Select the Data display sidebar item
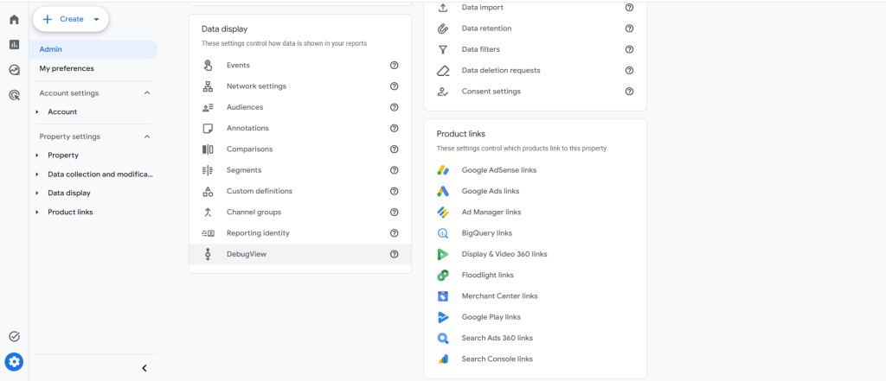The image size is (886, 381). point(69,193)
